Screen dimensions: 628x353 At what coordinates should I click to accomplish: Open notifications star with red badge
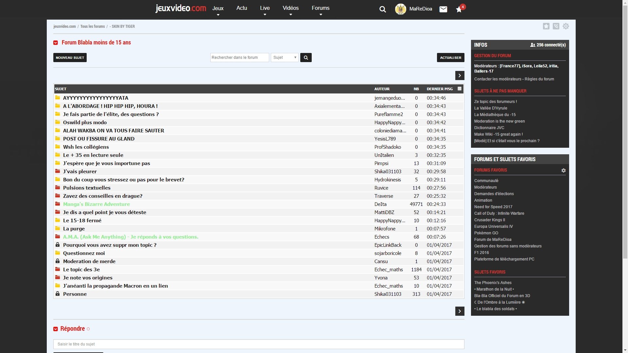[459, 9]
